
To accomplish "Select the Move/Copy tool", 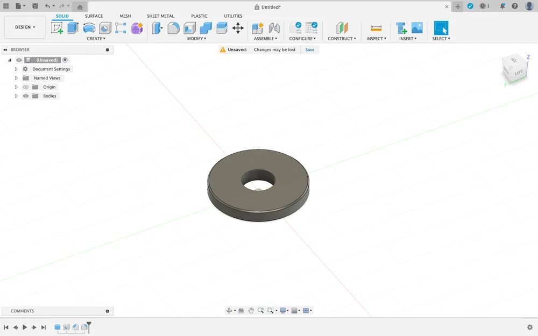I will (x=238, y=28).
